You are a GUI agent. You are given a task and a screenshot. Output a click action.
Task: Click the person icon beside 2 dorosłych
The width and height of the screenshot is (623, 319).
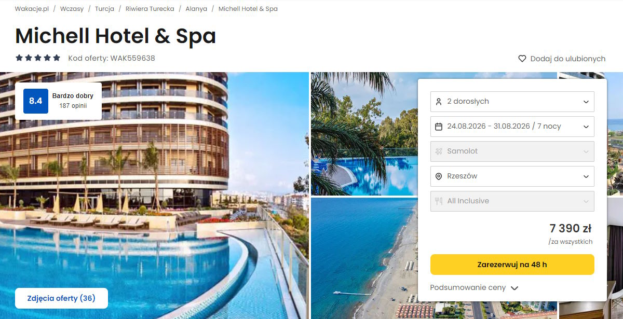[439, 101]
